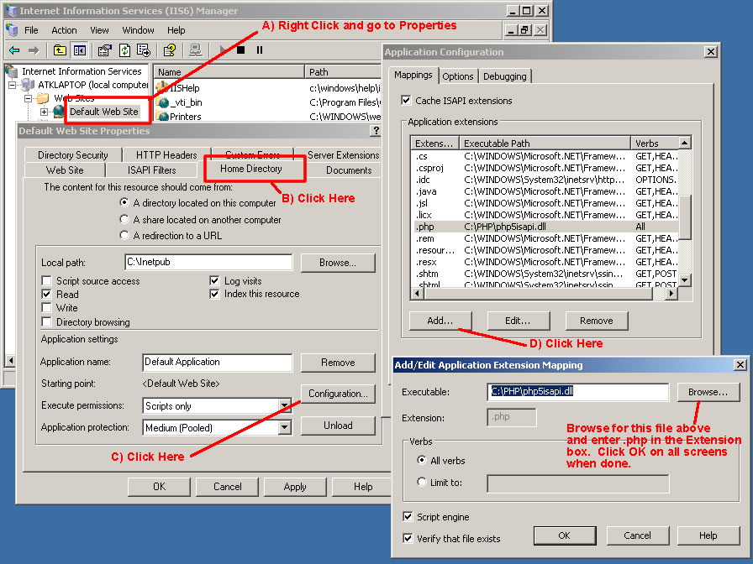Select the Limit to radio button

tap(422, 482)
